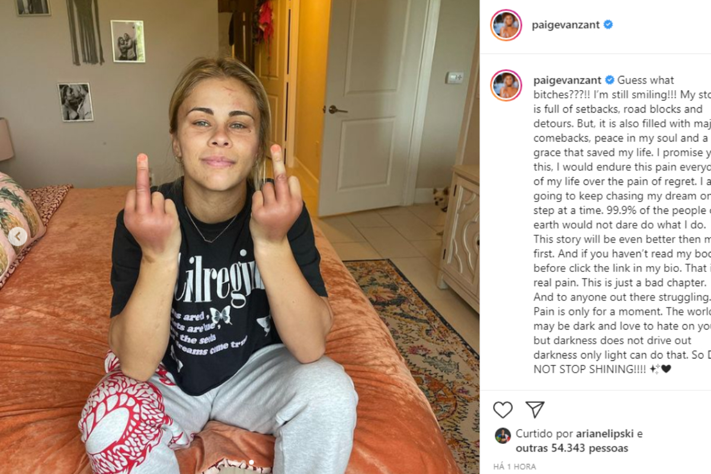Click verified badge inside the caption
711x474 pixels.
[x=609, y=80]
